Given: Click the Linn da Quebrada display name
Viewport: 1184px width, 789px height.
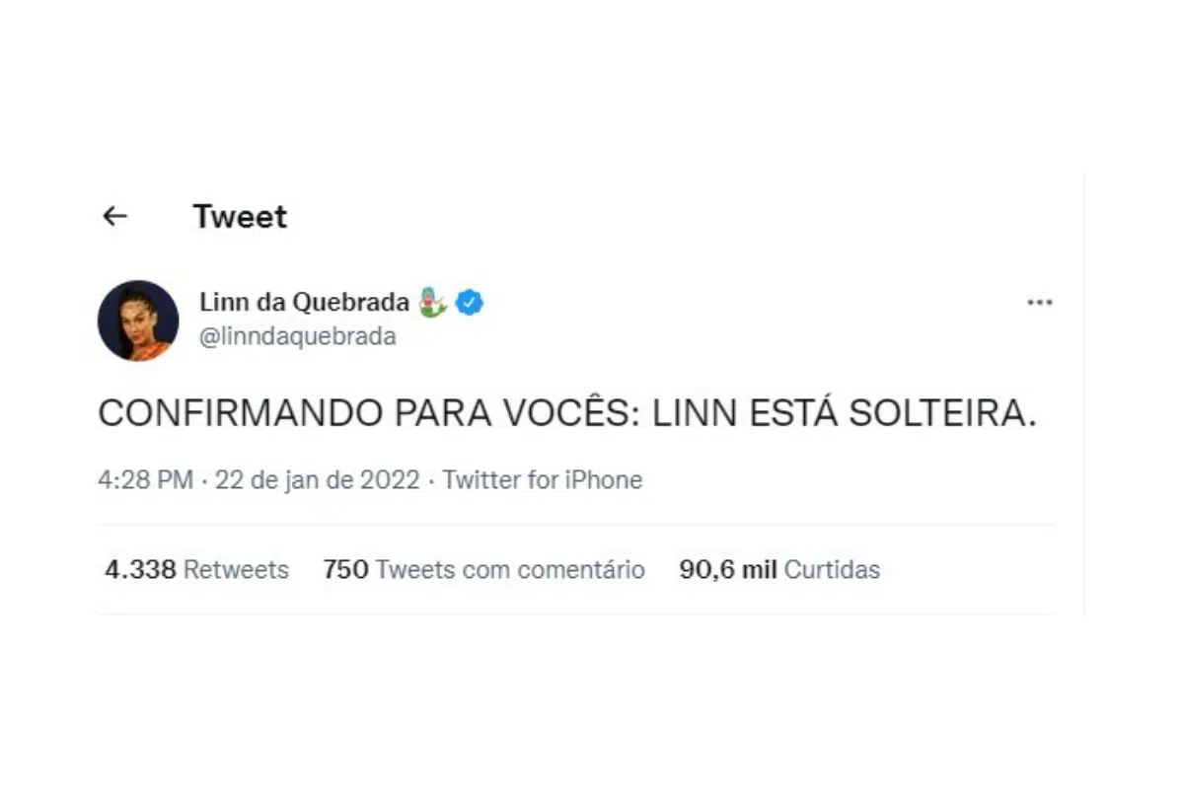Looking at the screenshot, I should click(304, 303).
